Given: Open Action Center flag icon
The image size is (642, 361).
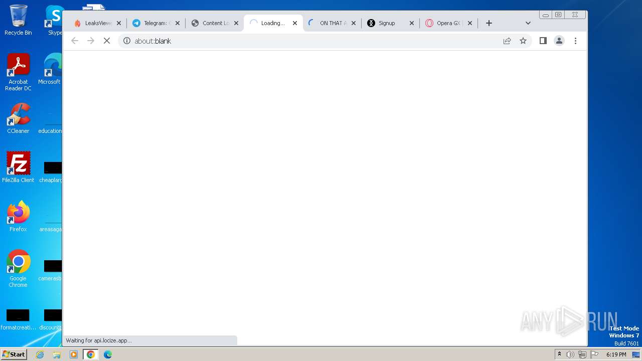Looking at the screenshot, I should click(x=594, y=354).
